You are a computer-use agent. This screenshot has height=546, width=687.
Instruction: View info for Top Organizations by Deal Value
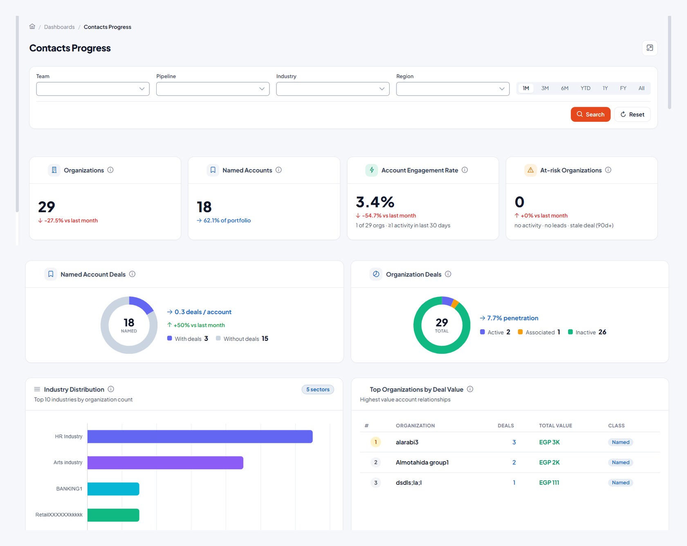470,389
